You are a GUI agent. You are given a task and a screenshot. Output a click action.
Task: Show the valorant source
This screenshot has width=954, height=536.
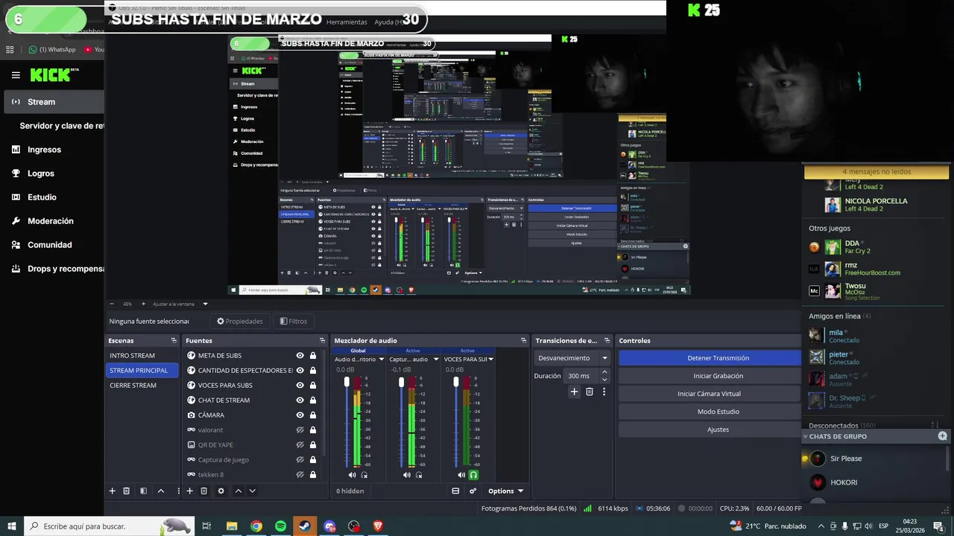(300, 430)
